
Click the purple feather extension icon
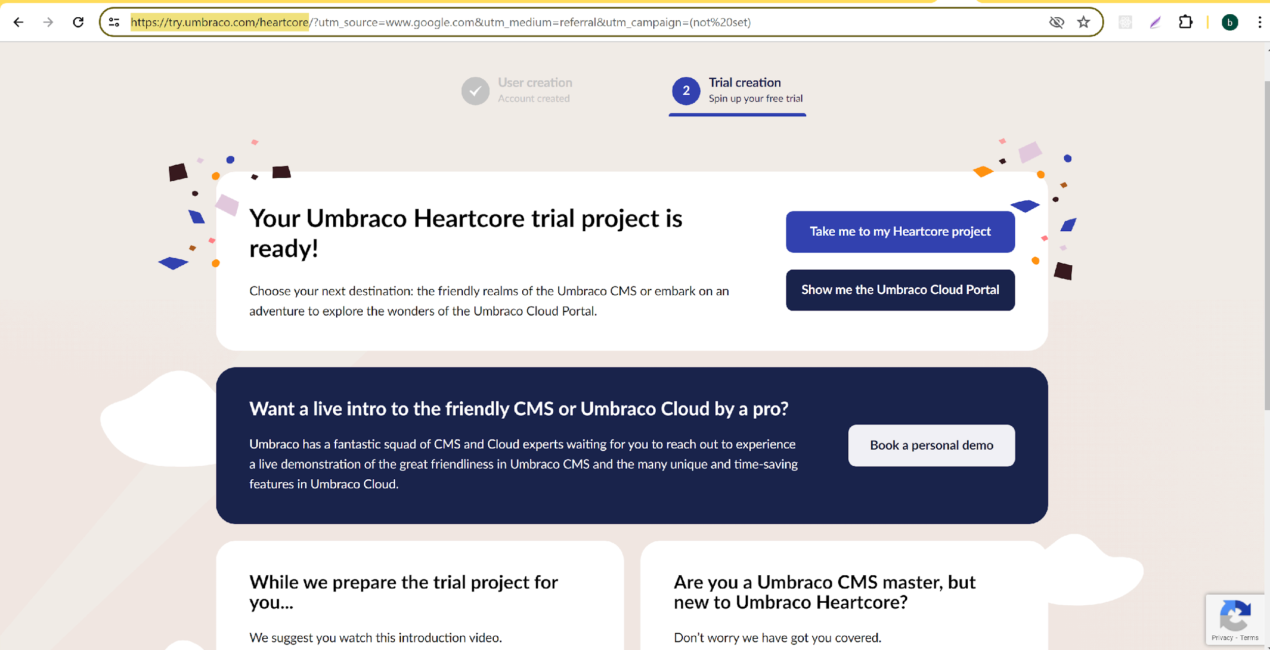point(1155,22)
